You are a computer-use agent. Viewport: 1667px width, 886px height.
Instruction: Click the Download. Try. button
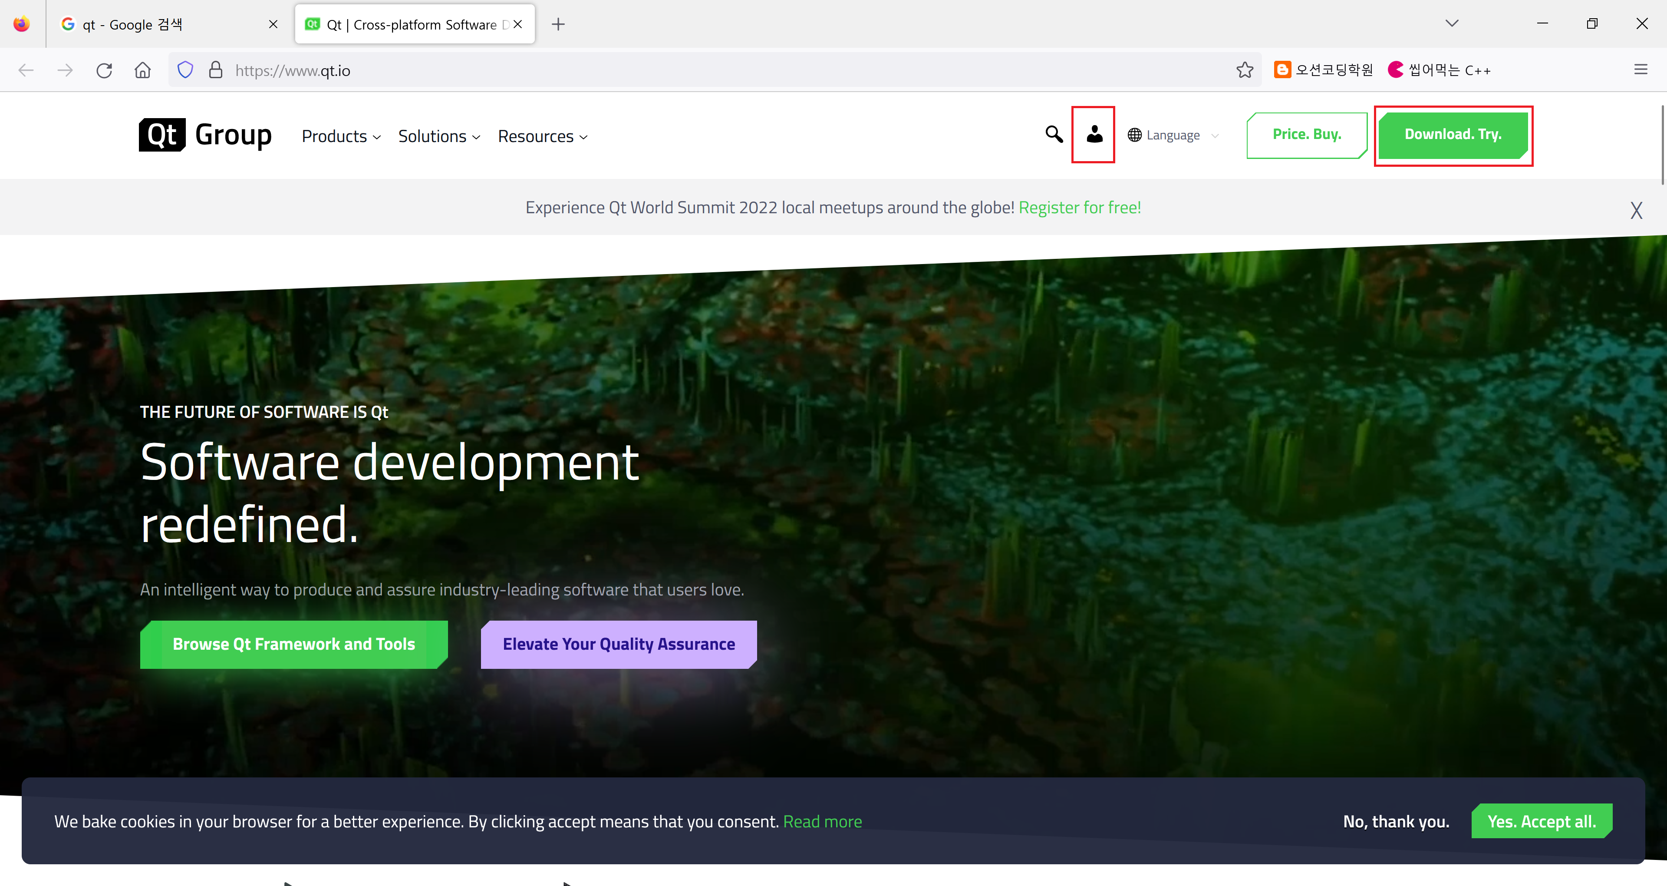(1453, 135)
